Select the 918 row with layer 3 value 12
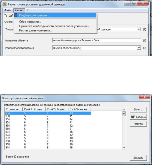This screenshot has width=152, height=165. (48, 126)
